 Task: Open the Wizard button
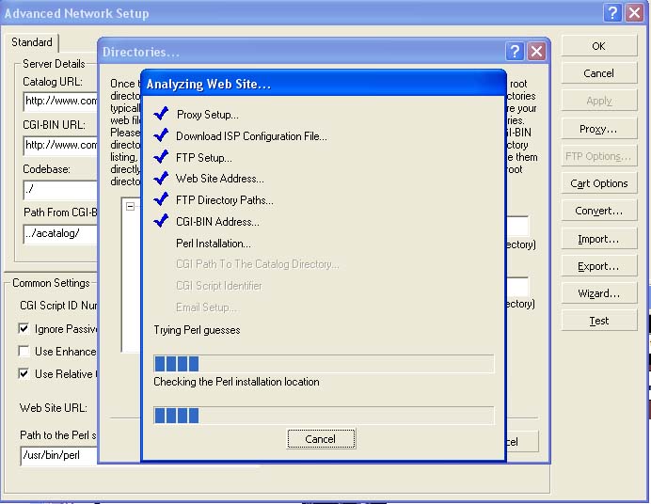point(598,293)
